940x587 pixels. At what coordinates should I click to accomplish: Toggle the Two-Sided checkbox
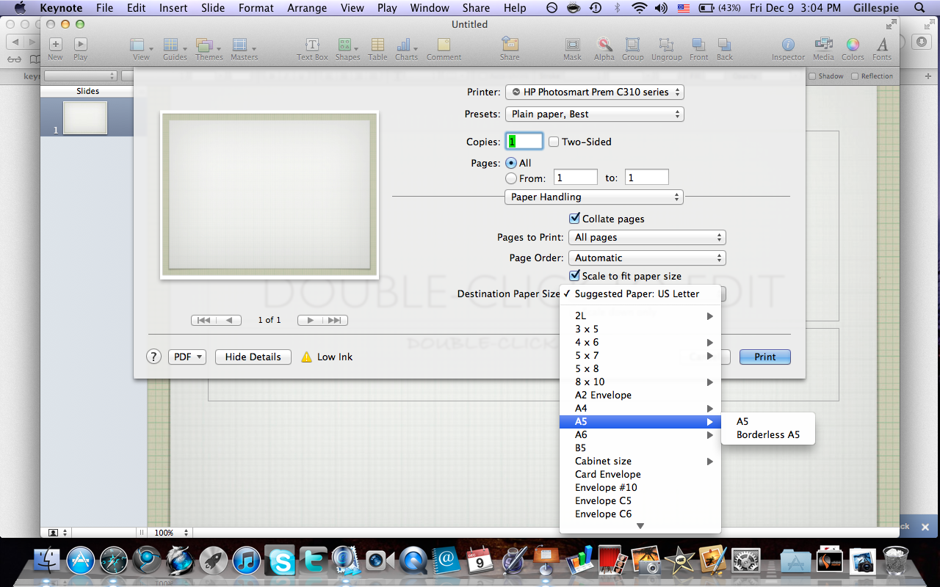point(554,142)
